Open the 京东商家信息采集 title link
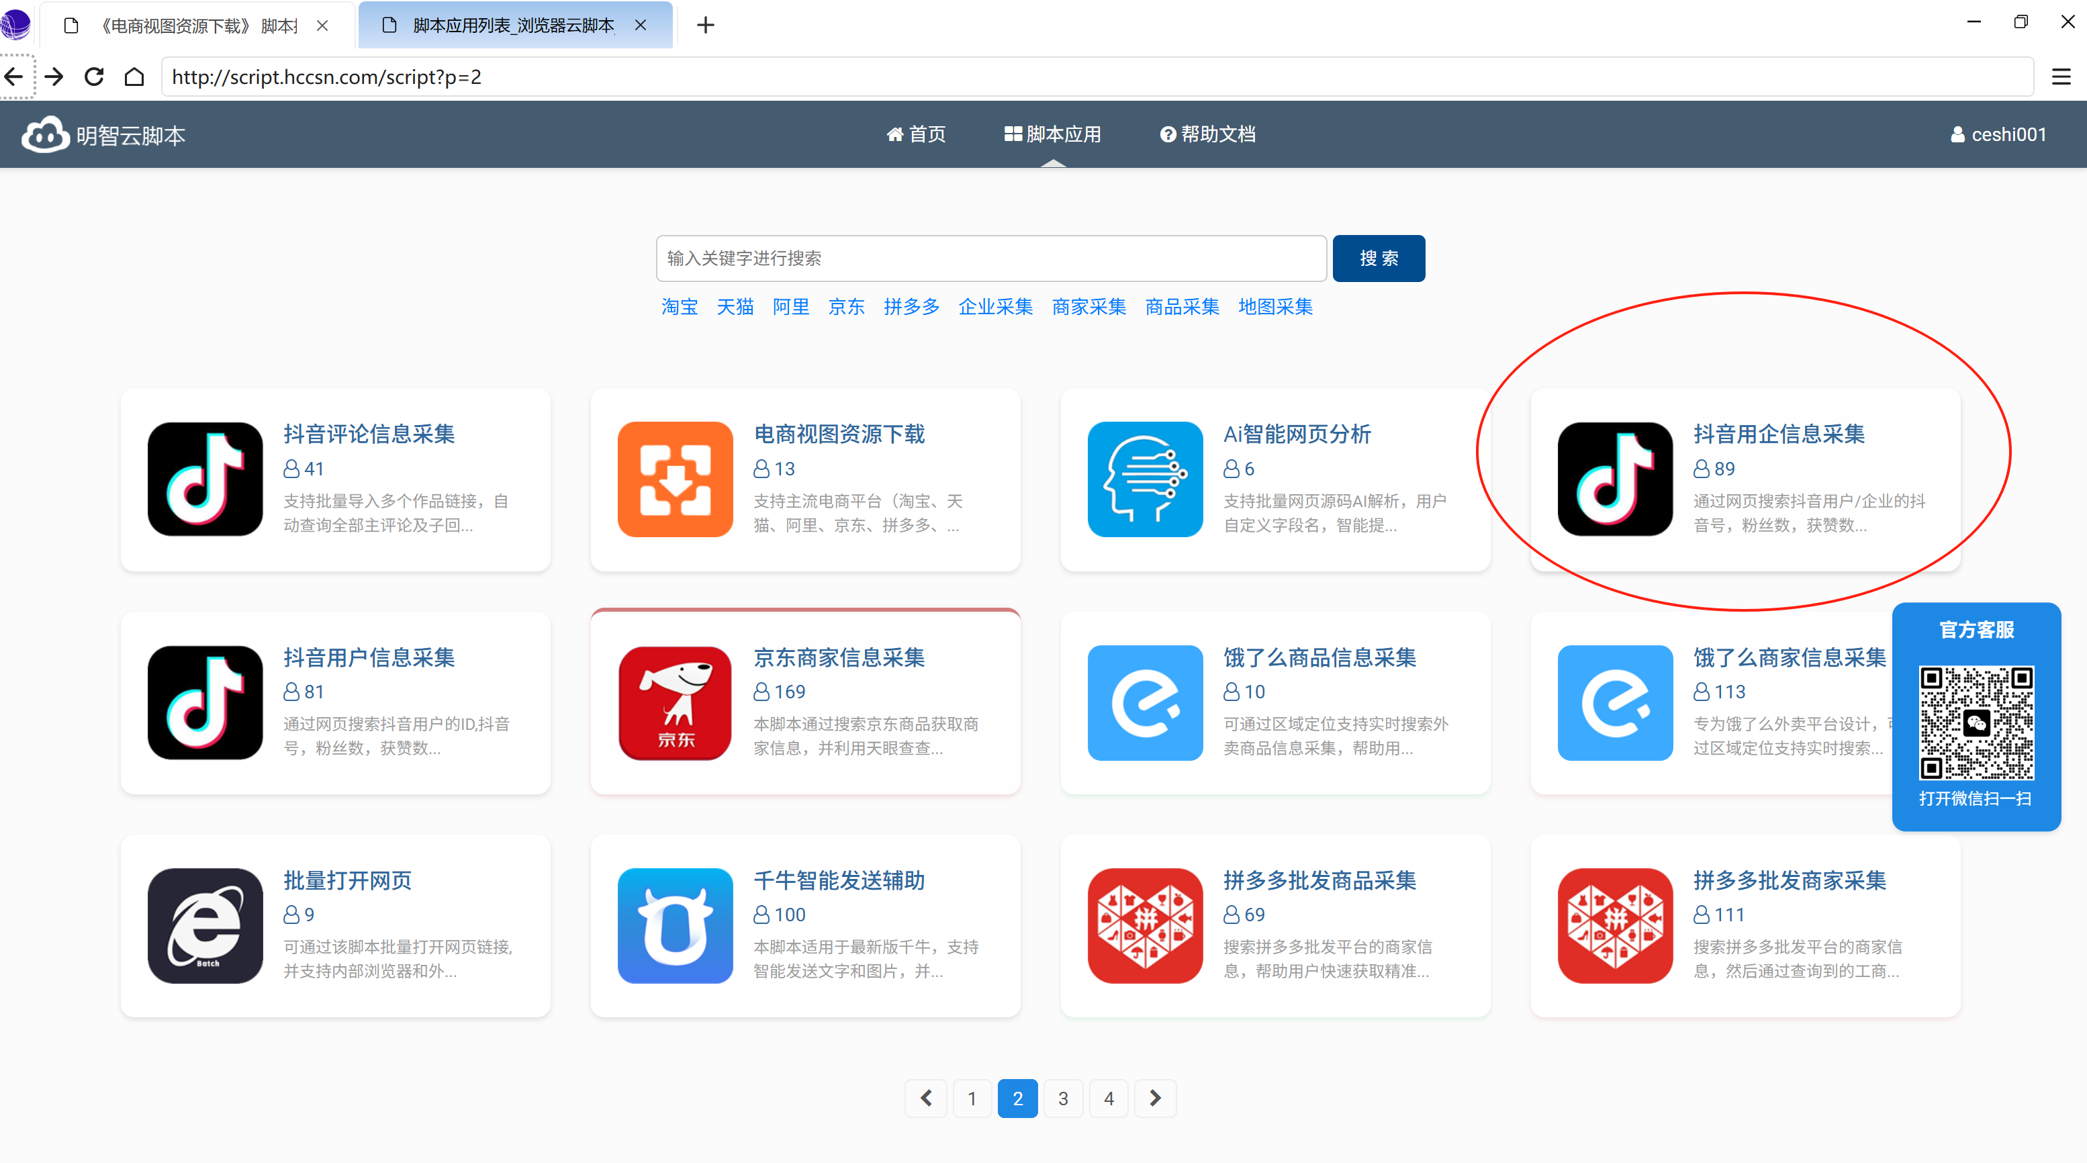Screen dimensions: 2087x1163 click(x=839, y=657)
